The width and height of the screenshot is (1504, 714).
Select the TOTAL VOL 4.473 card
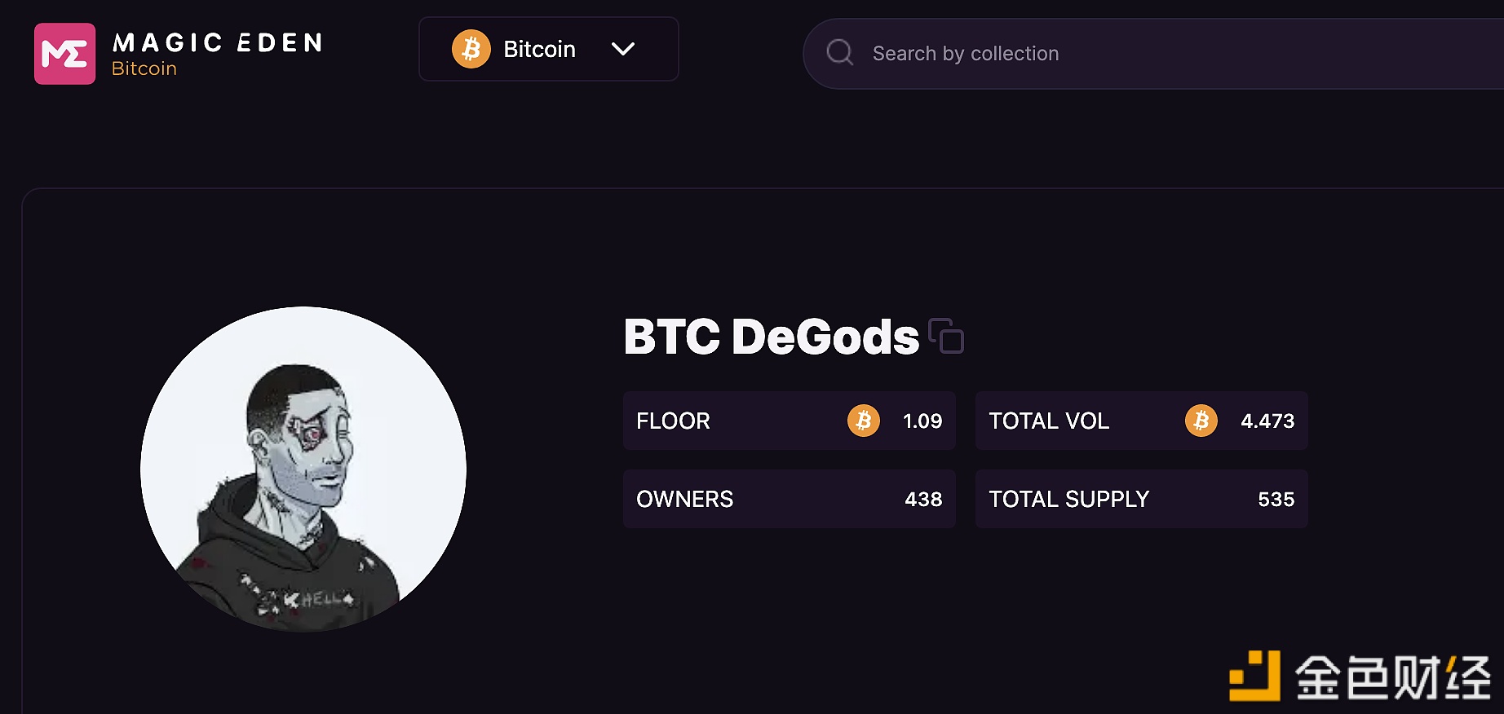pos(1140,421)
